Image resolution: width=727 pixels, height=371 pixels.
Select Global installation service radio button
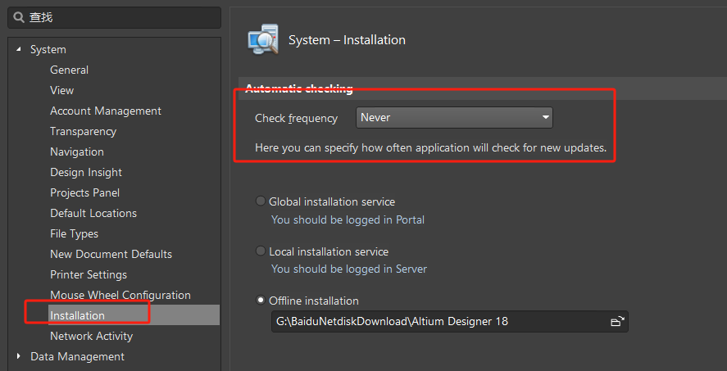261,201
